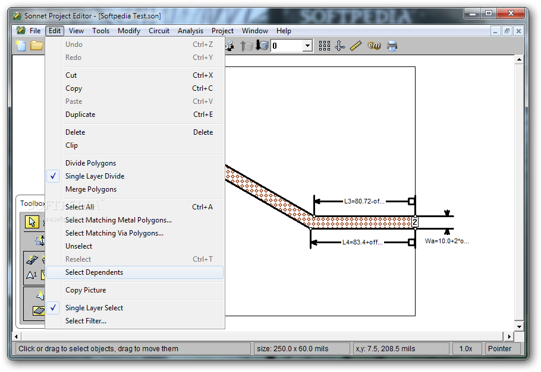Open the Circuit menu
541x372 pixels.
159,31
